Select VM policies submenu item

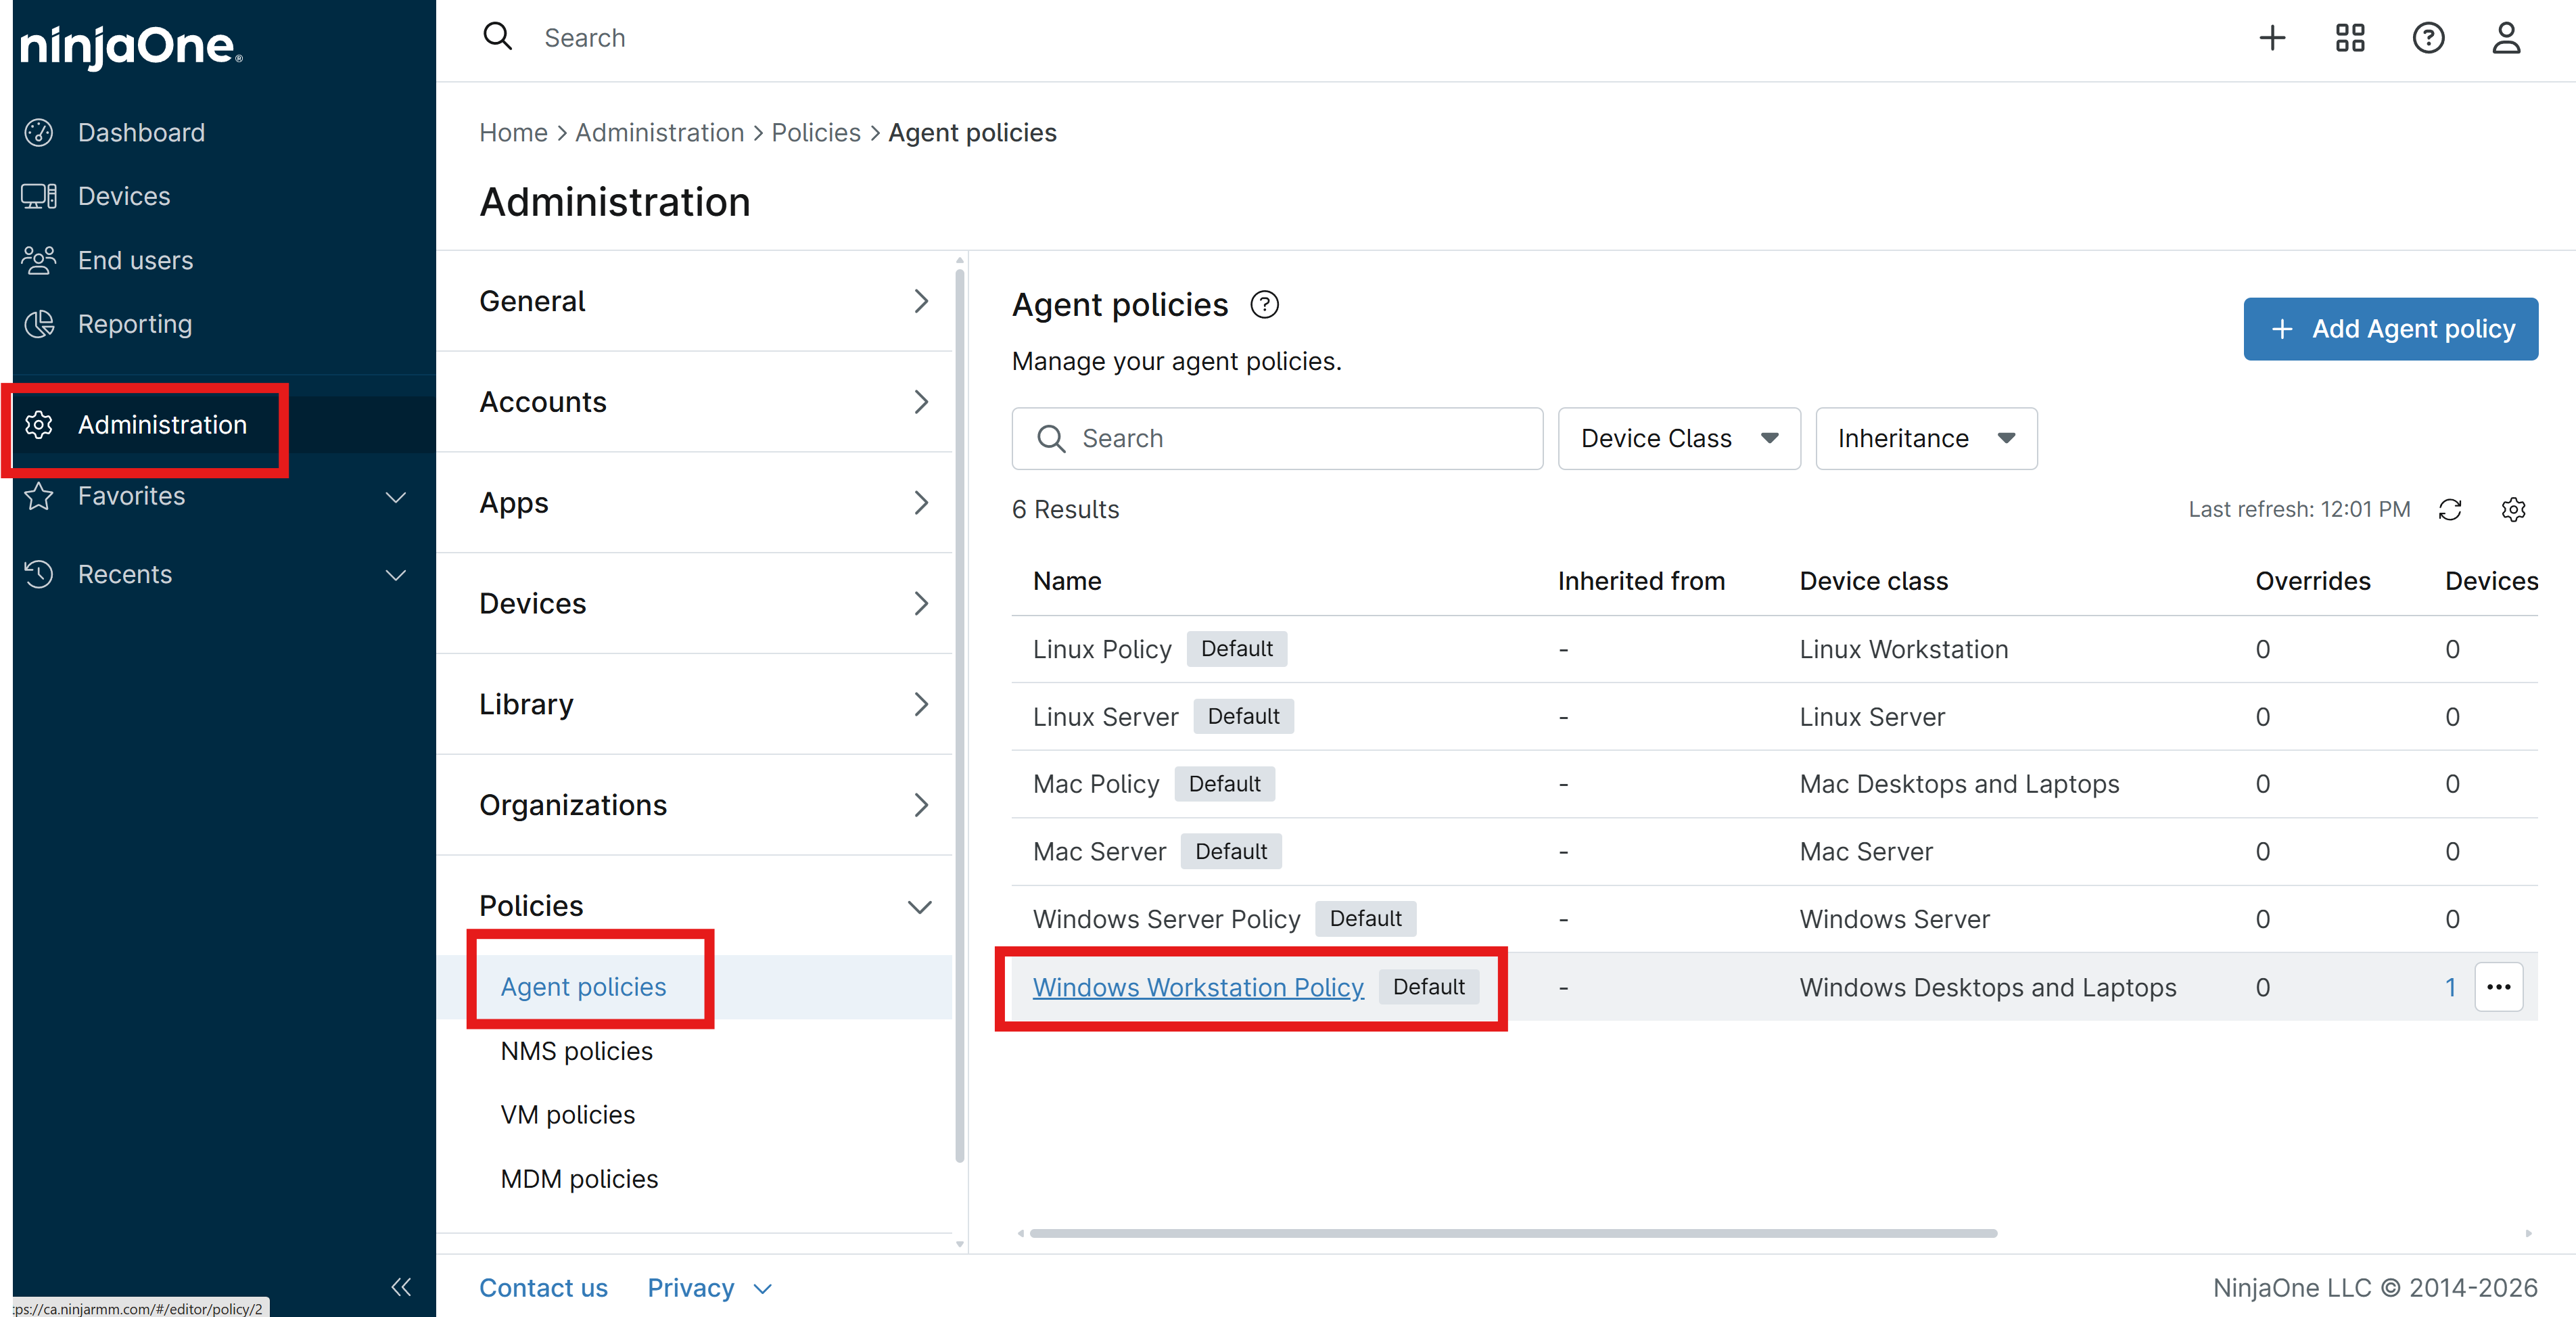[567, 1115]
